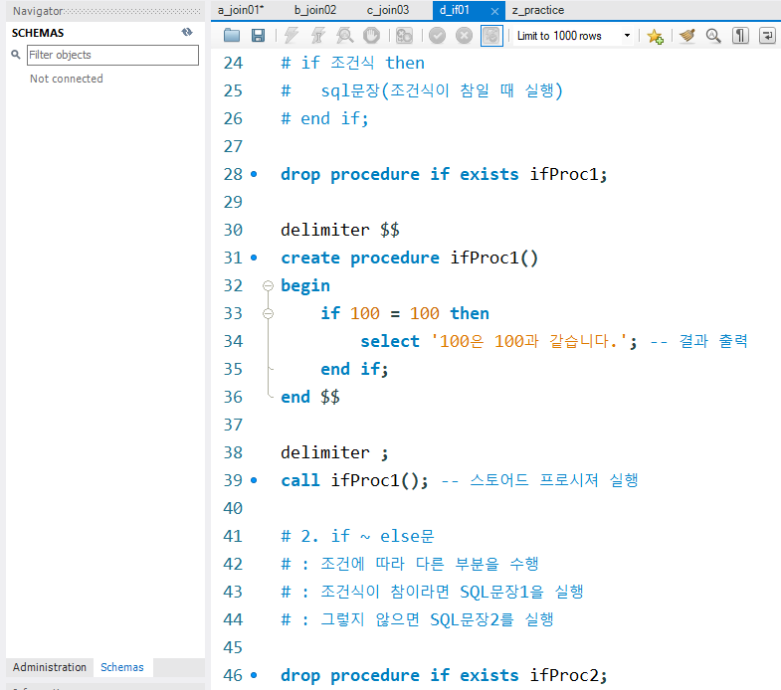
Task: Rollback transaction X icon
Action: 464,36
